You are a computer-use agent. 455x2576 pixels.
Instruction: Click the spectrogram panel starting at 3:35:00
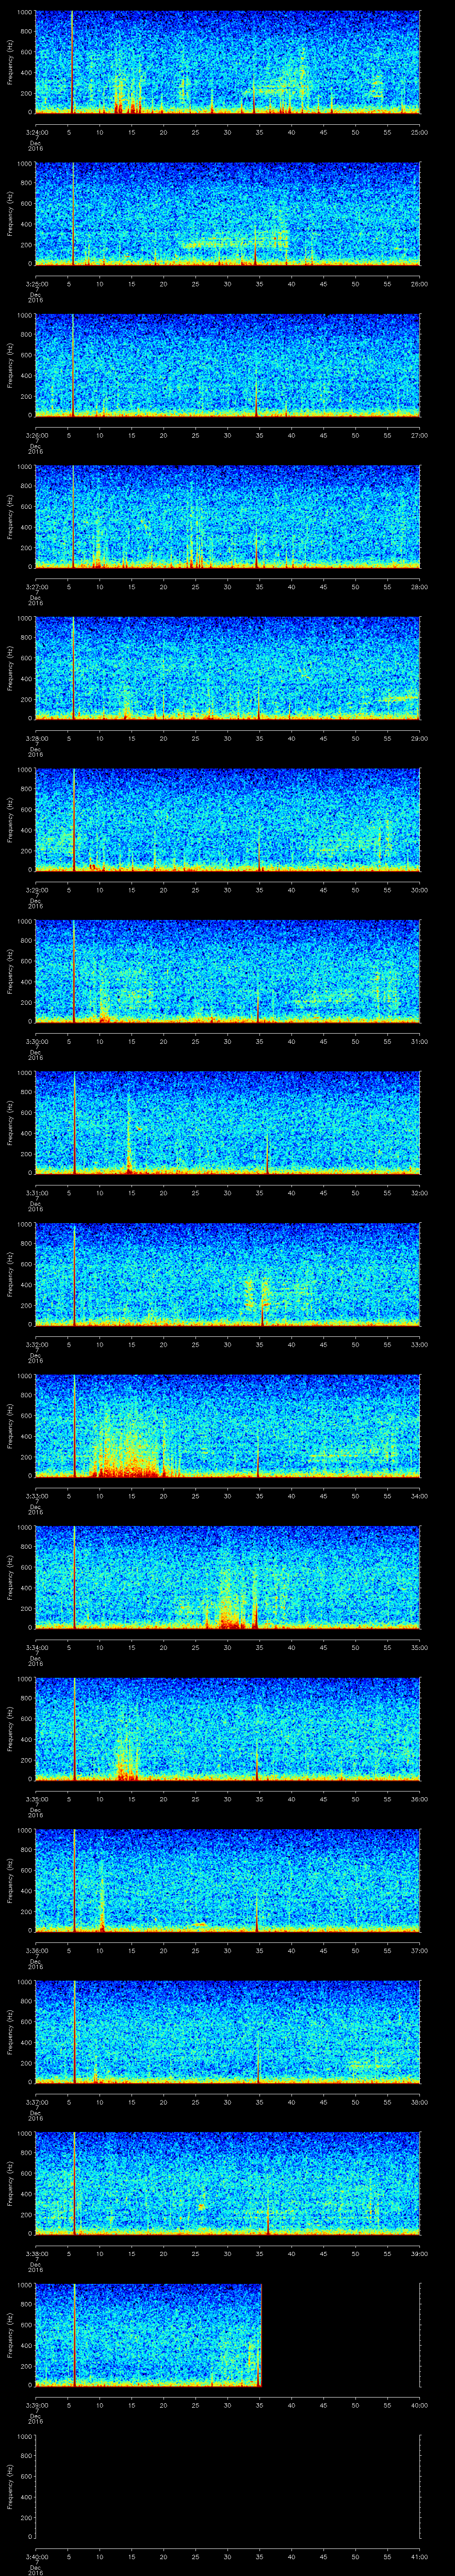(x=227, y=1728)
